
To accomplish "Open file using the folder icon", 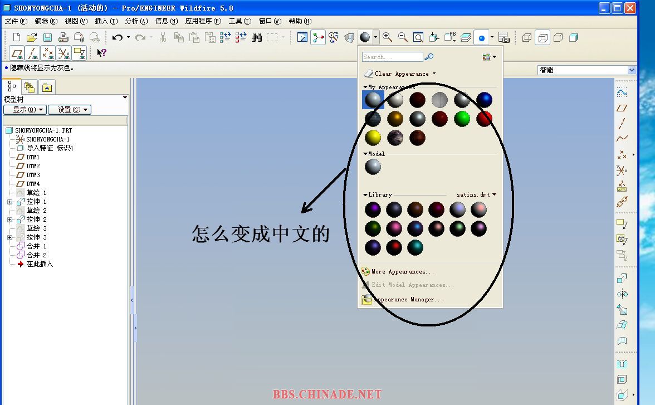I will (x=32, y=37).
